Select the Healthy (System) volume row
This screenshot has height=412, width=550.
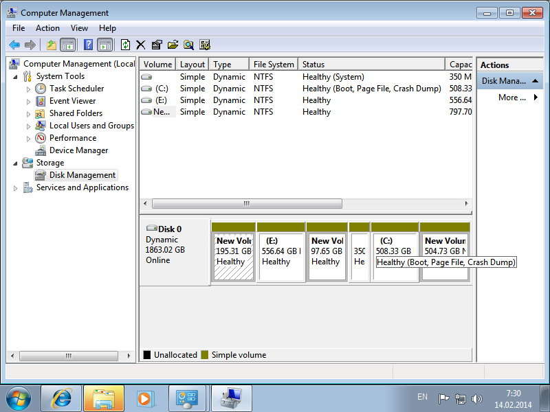coord(306,77)
